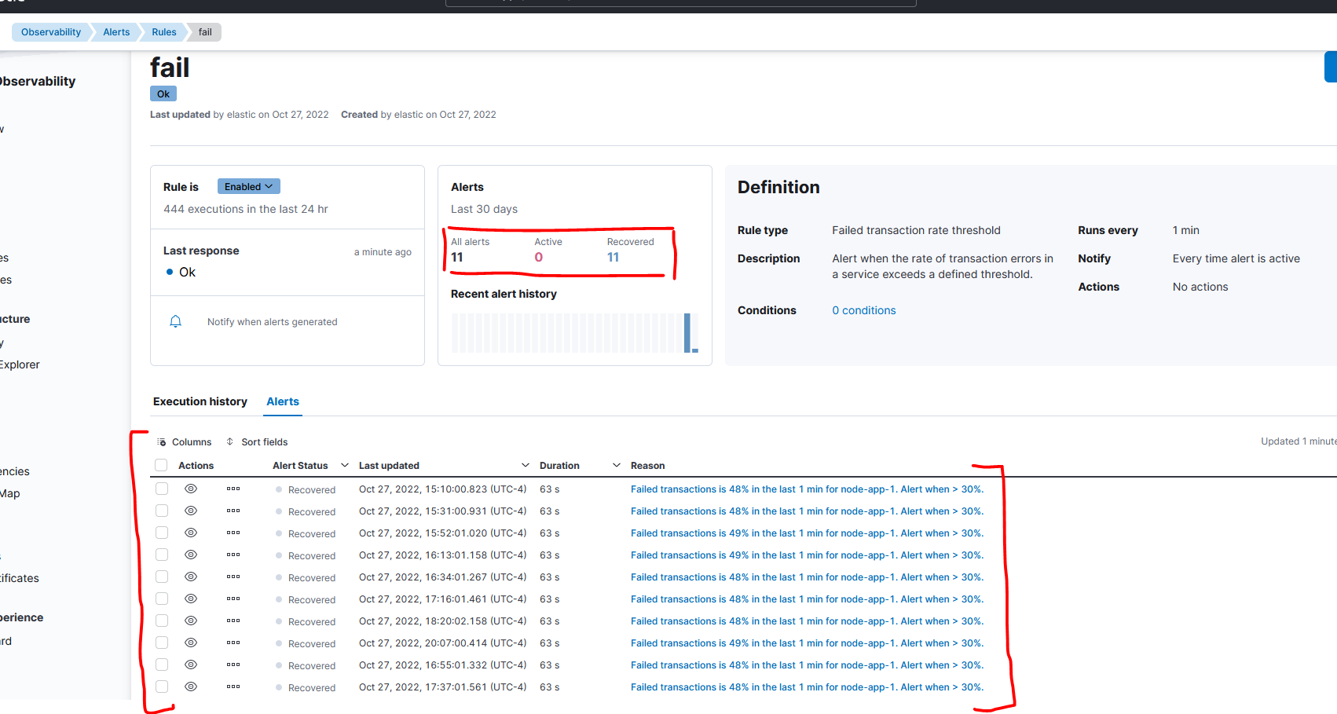View alert details for the 18:20:02.158 row
The image size is (1337, 714).
click(x=191, y=621)
